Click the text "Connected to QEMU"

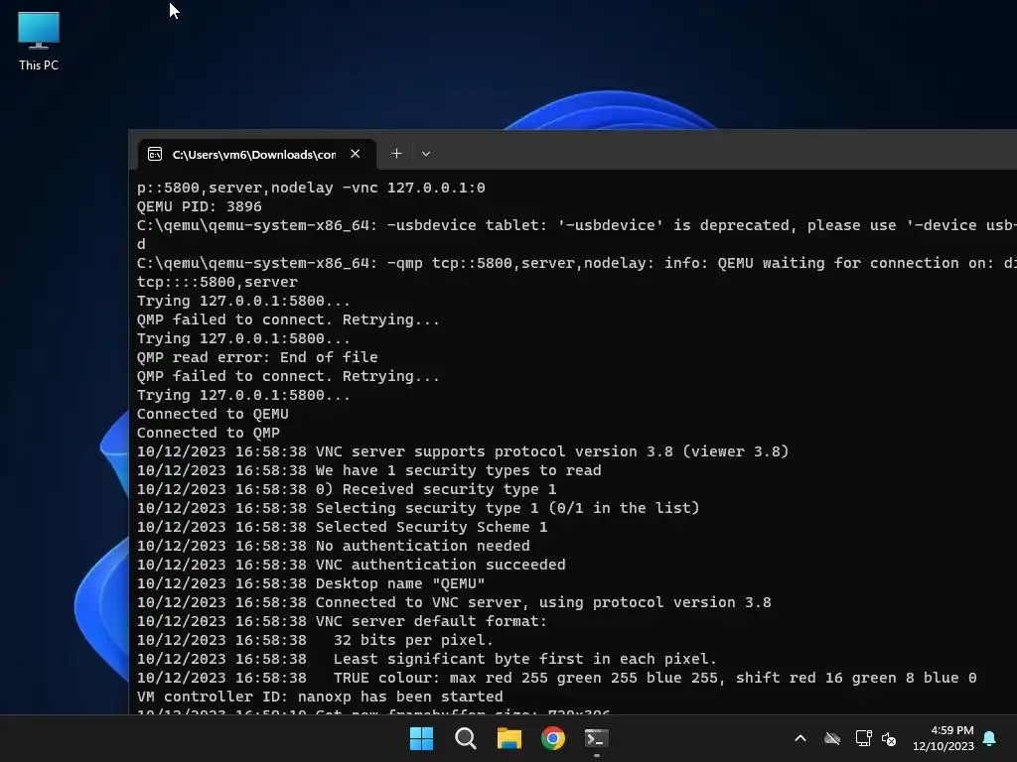(213, 414)
